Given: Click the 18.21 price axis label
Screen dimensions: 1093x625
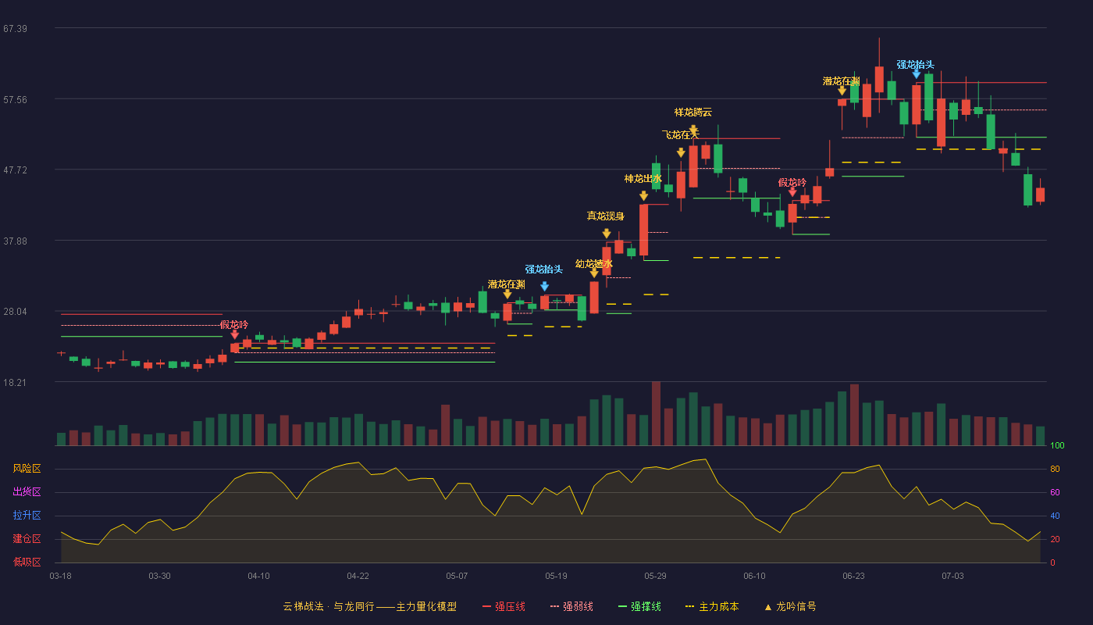Looking at the screenshot, I should (15, 383).
